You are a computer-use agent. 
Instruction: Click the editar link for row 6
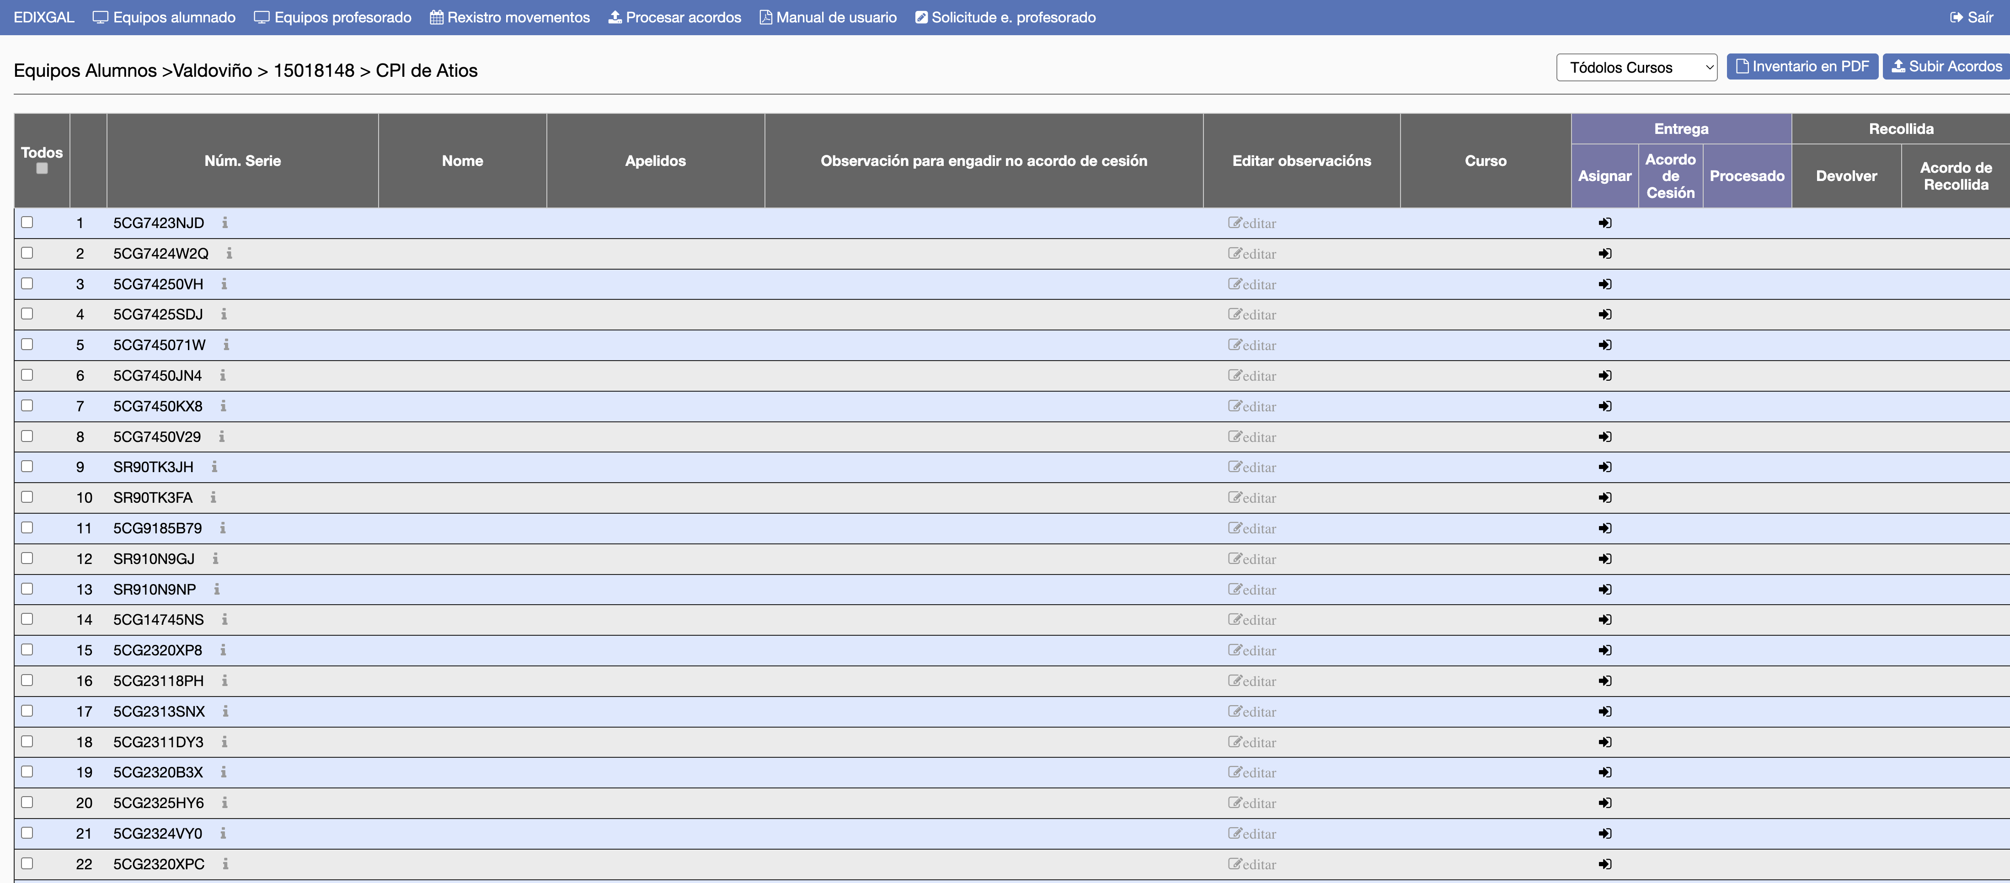click(x=1251, y=376)
